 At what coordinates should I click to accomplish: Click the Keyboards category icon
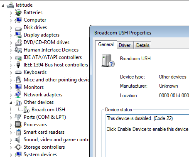pyautogui.click(x=18, y=72)
